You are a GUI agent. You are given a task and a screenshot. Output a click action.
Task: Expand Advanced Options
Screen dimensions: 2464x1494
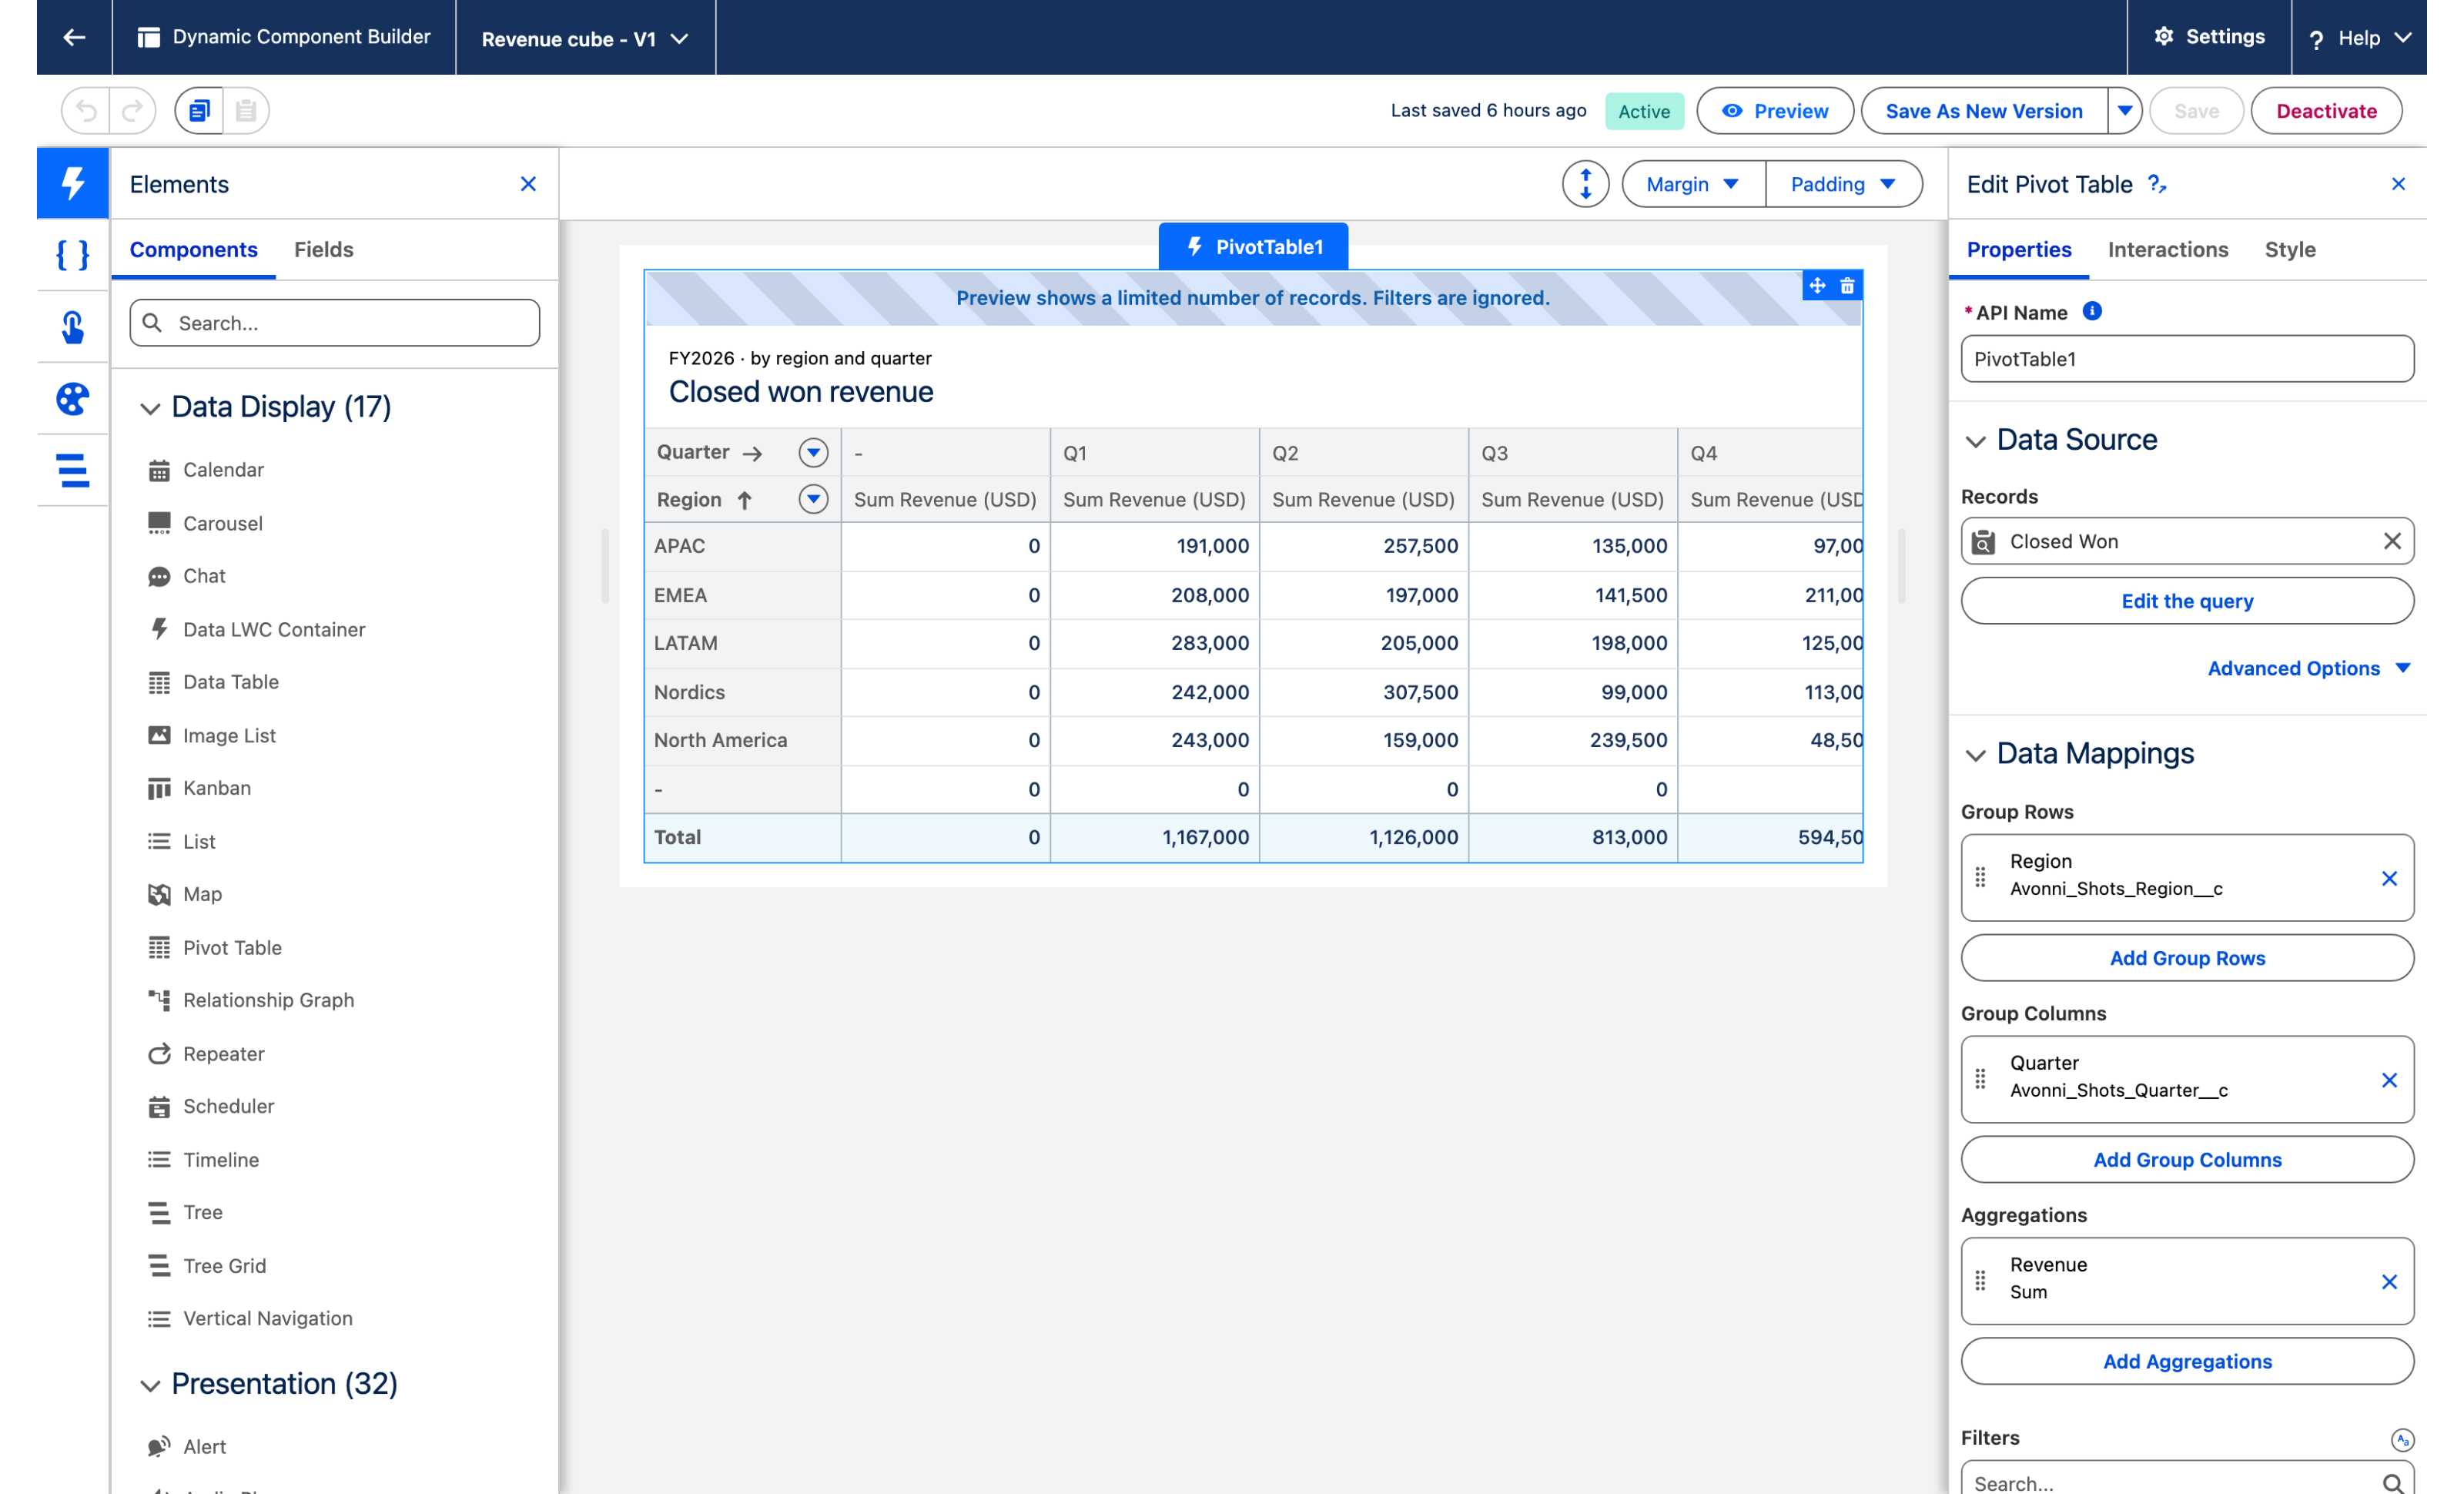pyautogui.click(x=2309, y=668)
